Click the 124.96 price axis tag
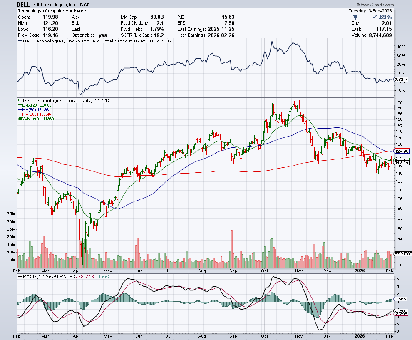Screen dimensions: 412x340 pyautogui.click(x=402, y=151)
